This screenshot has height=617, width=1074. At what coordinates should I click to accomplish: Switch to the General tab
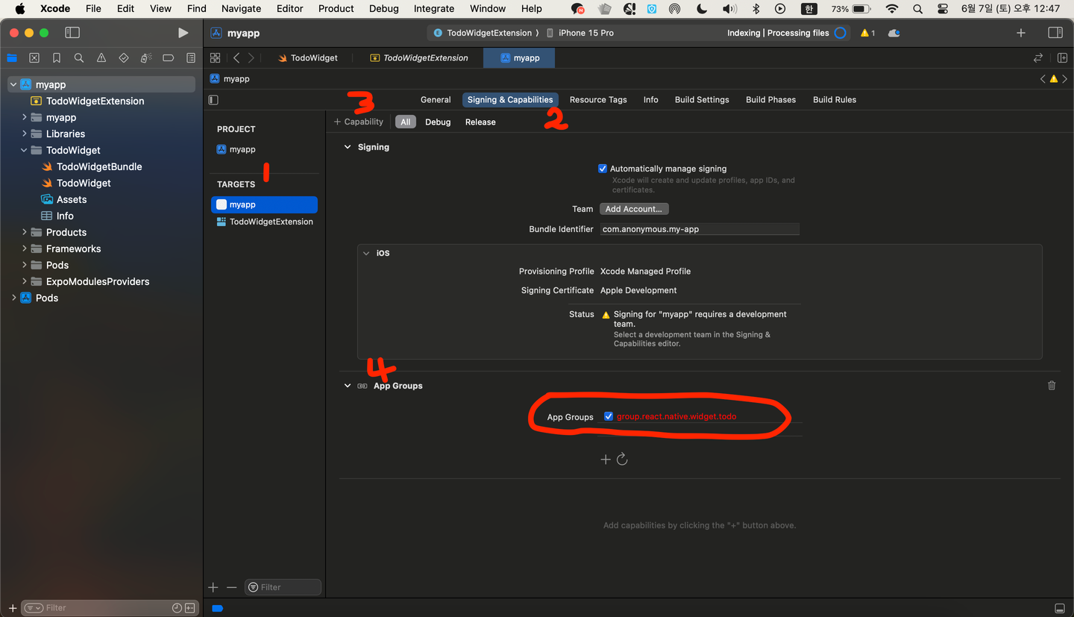click(x=436, y=99)
